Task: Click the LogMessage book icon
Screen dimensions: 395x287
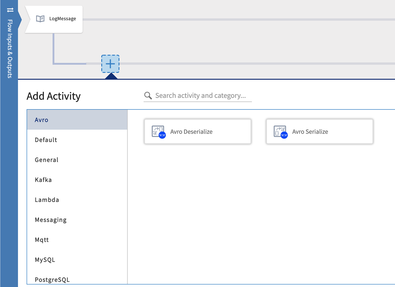Action: tap(40, 19)
